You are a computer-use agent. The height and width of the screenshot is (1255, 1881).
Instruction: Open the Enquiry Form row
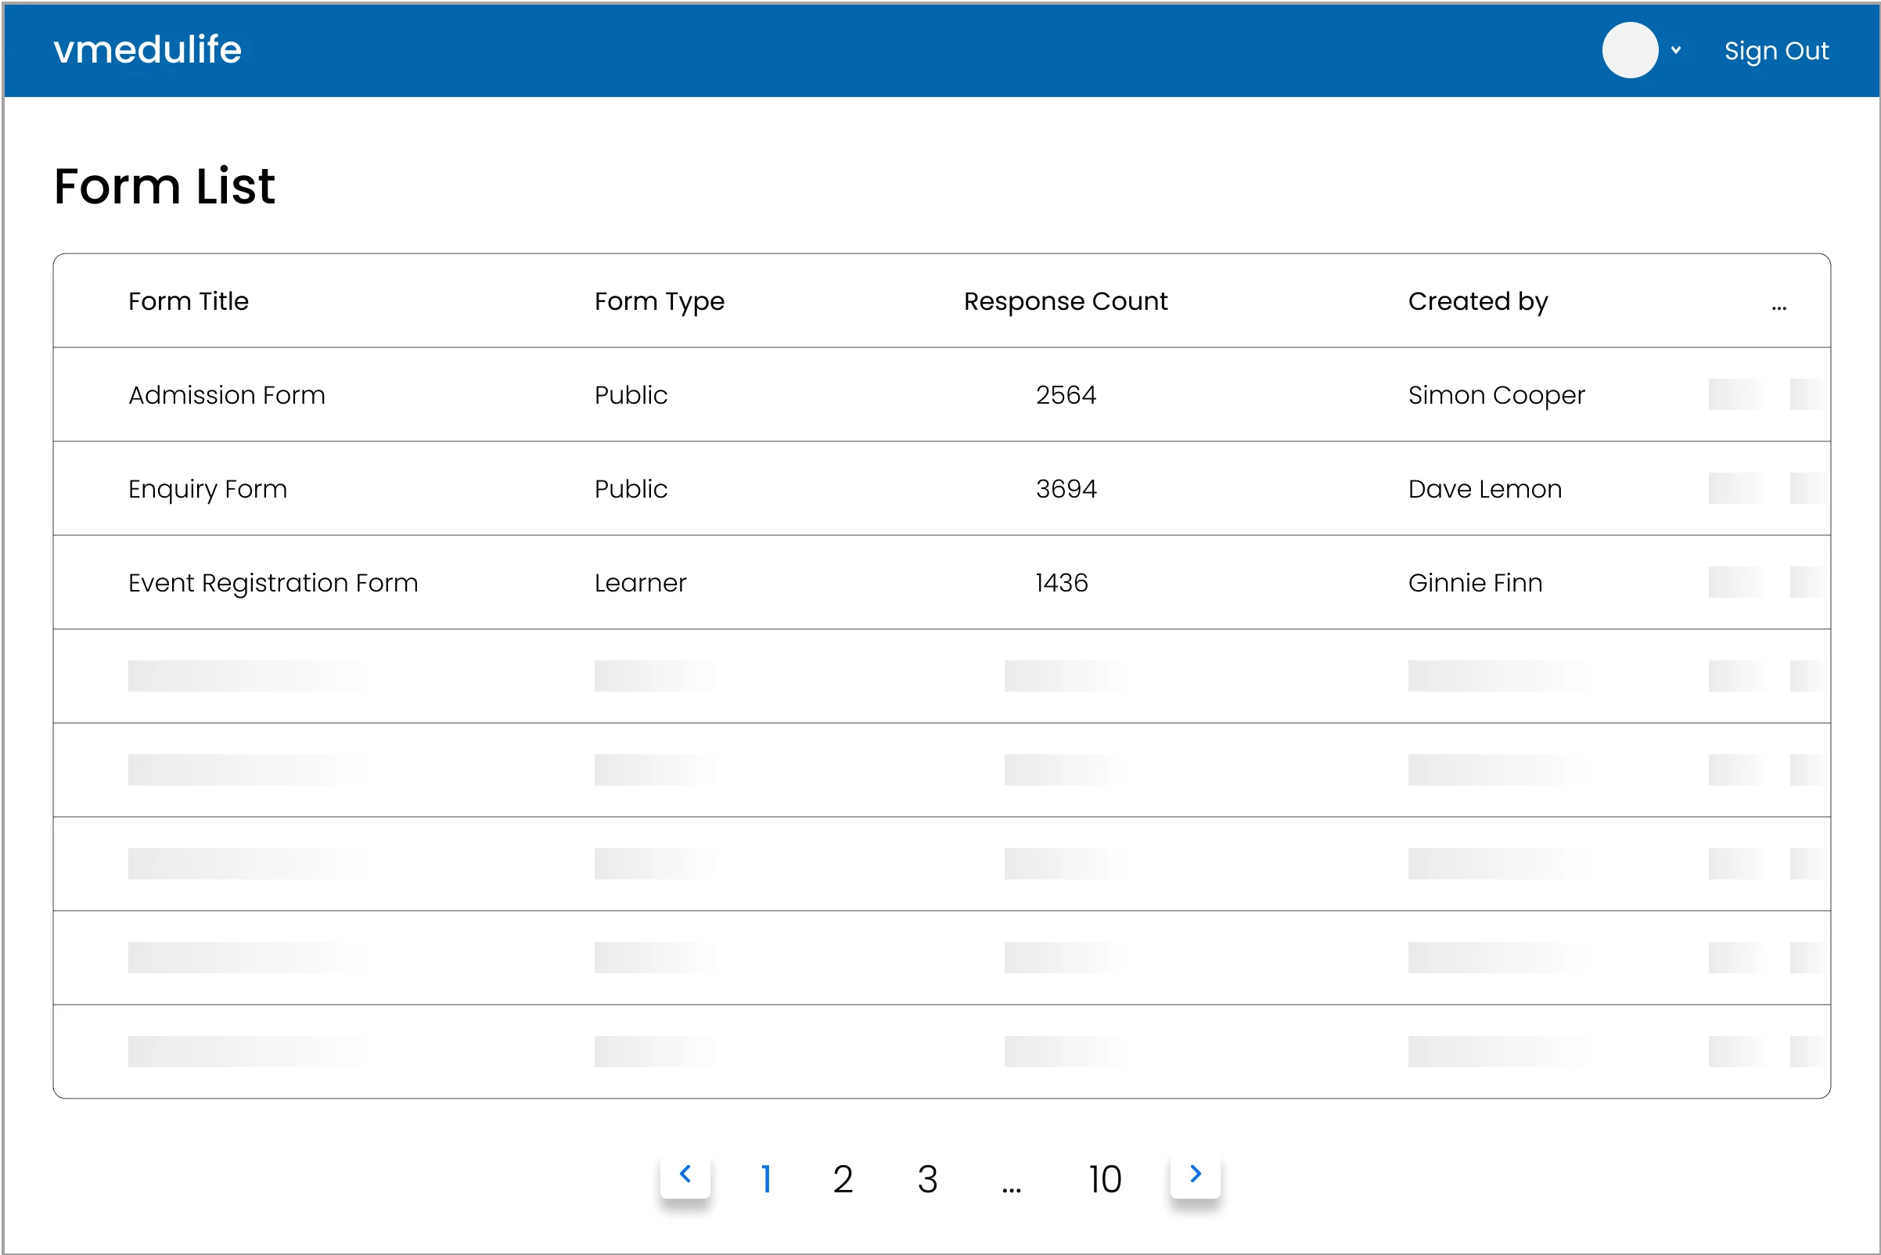(207, 489)
